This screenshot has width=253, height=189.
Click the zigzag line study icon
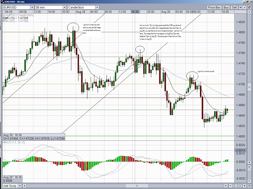click(x=241, y=7)
